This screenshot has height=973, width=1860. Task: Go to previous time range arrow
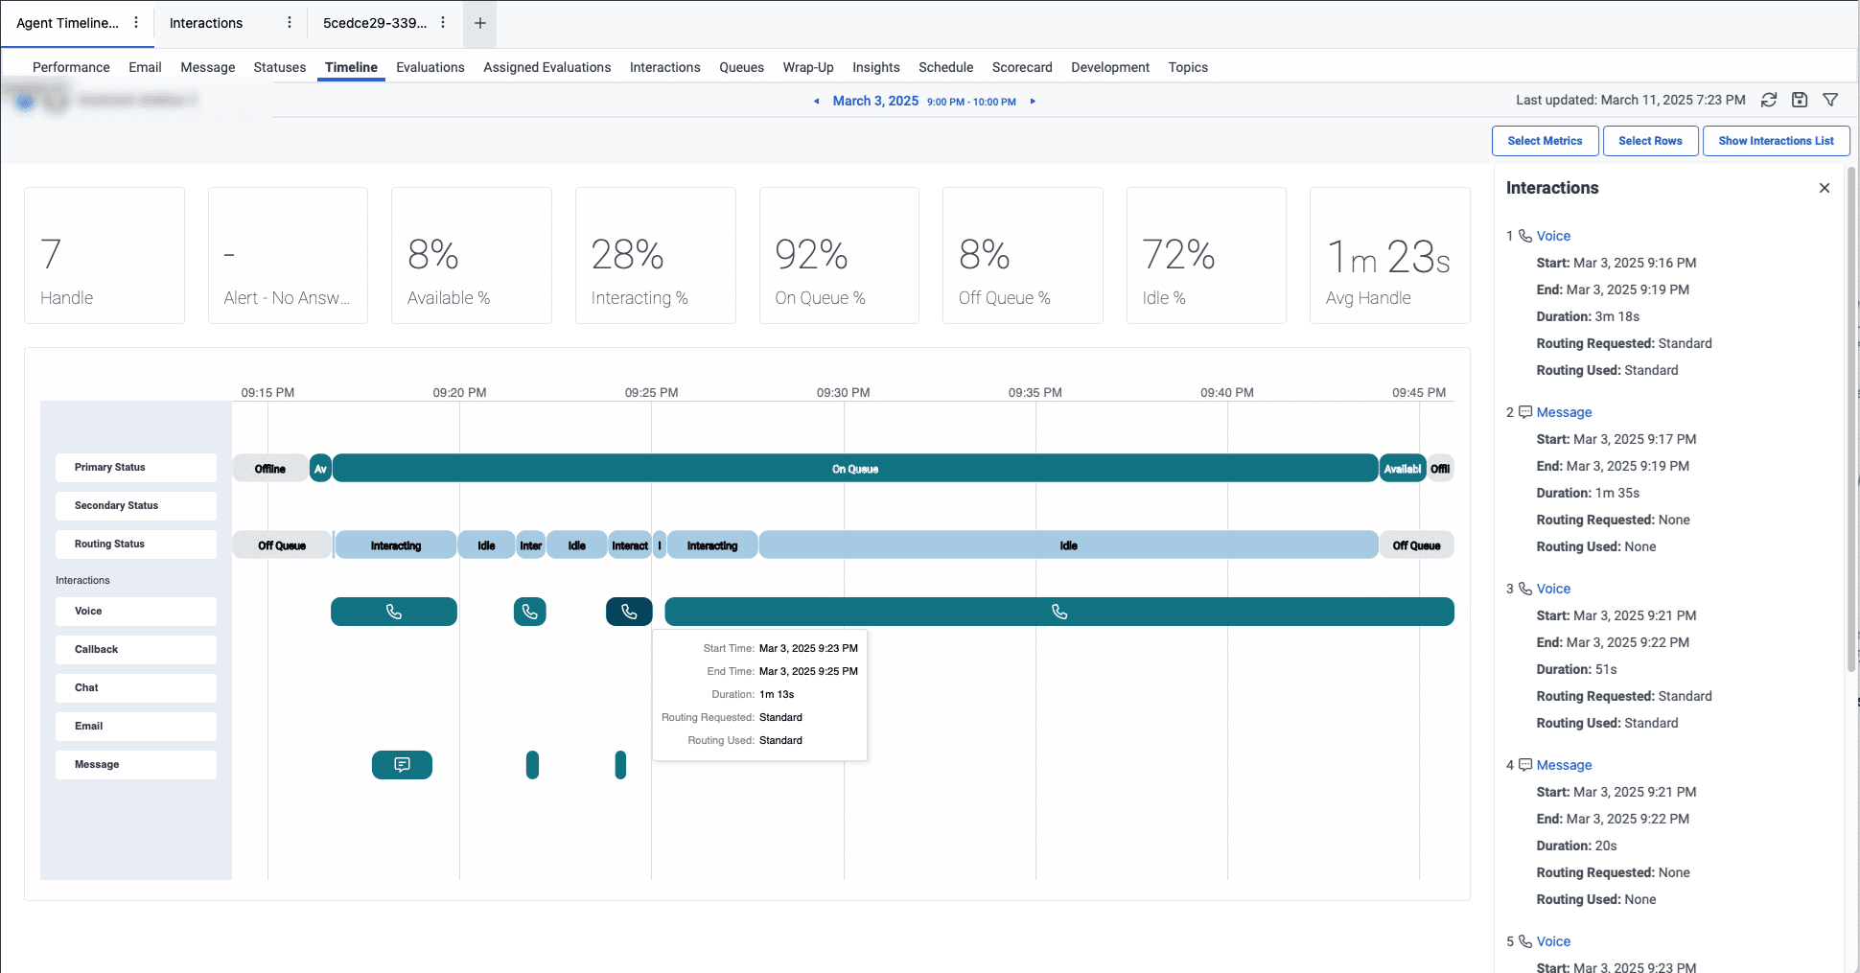817,102
